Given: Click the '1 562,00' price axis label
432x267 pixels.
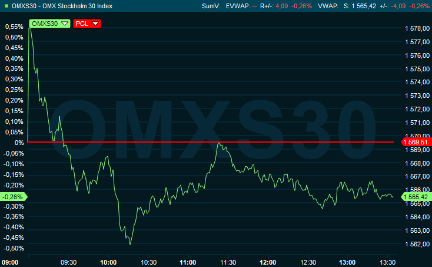Looking at the screenshot, I should [417, 244].
